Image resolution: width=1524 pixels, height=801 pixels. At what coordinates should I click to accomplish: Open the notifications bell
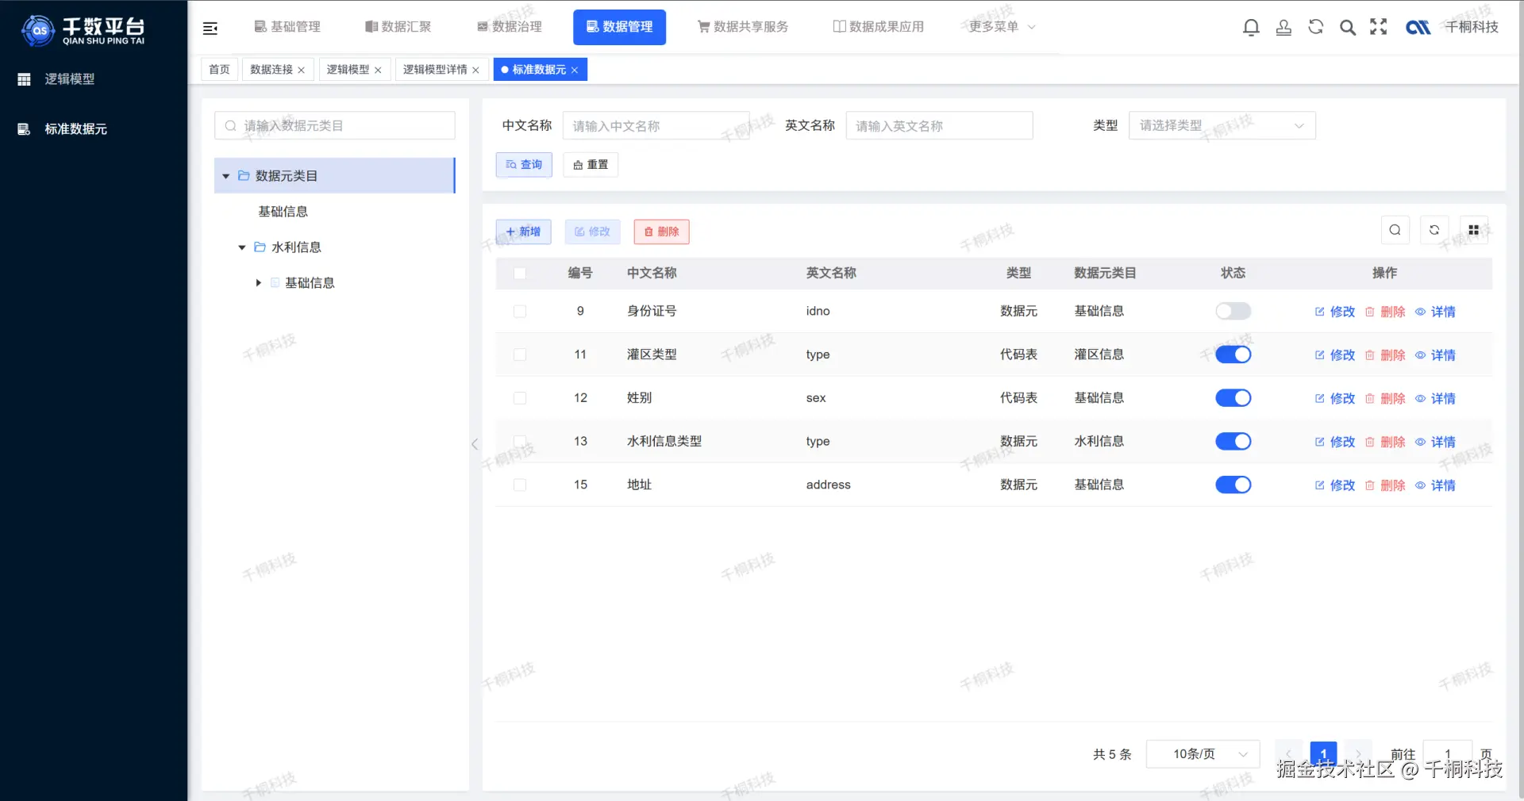[1251, 28]
